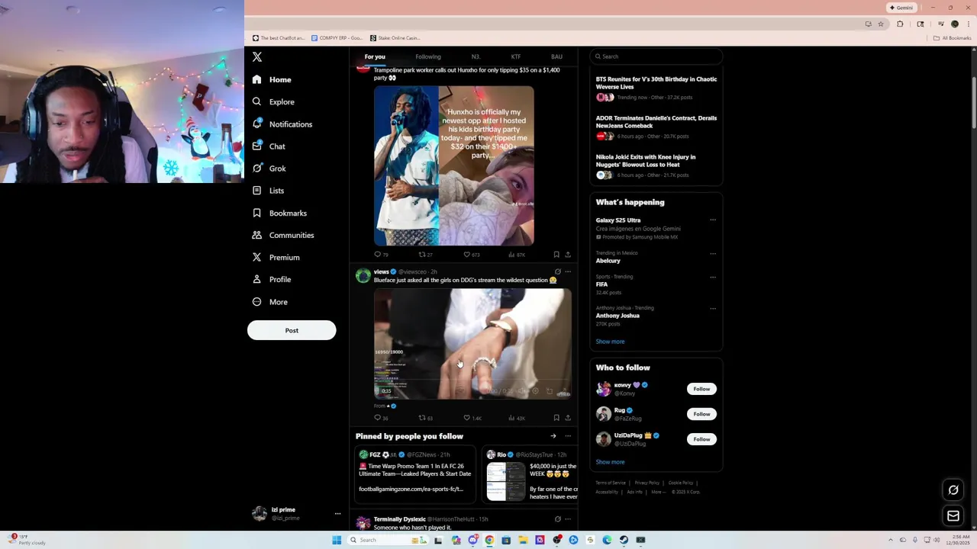
Task: Open the Hunxho post image
Action: (x=454, y=165)
